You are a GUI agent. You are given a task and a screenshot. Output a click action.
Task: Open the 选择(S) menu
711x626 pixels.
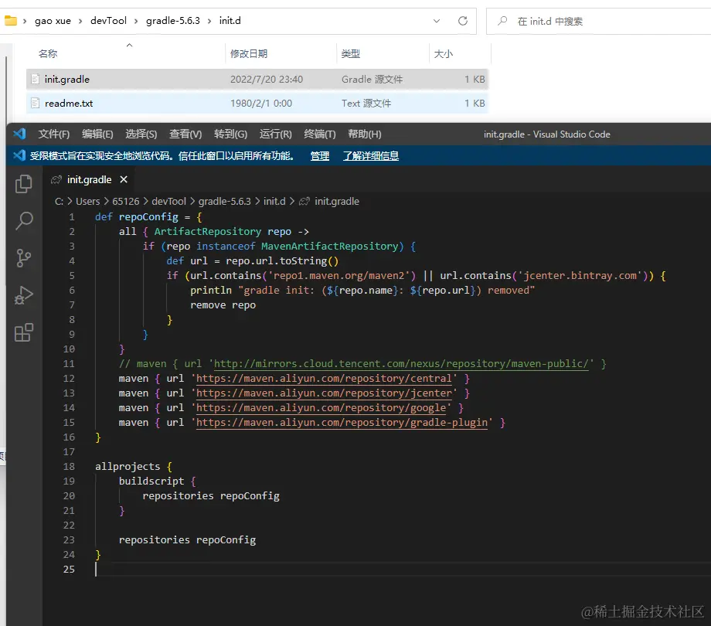[x=141, y=134]
